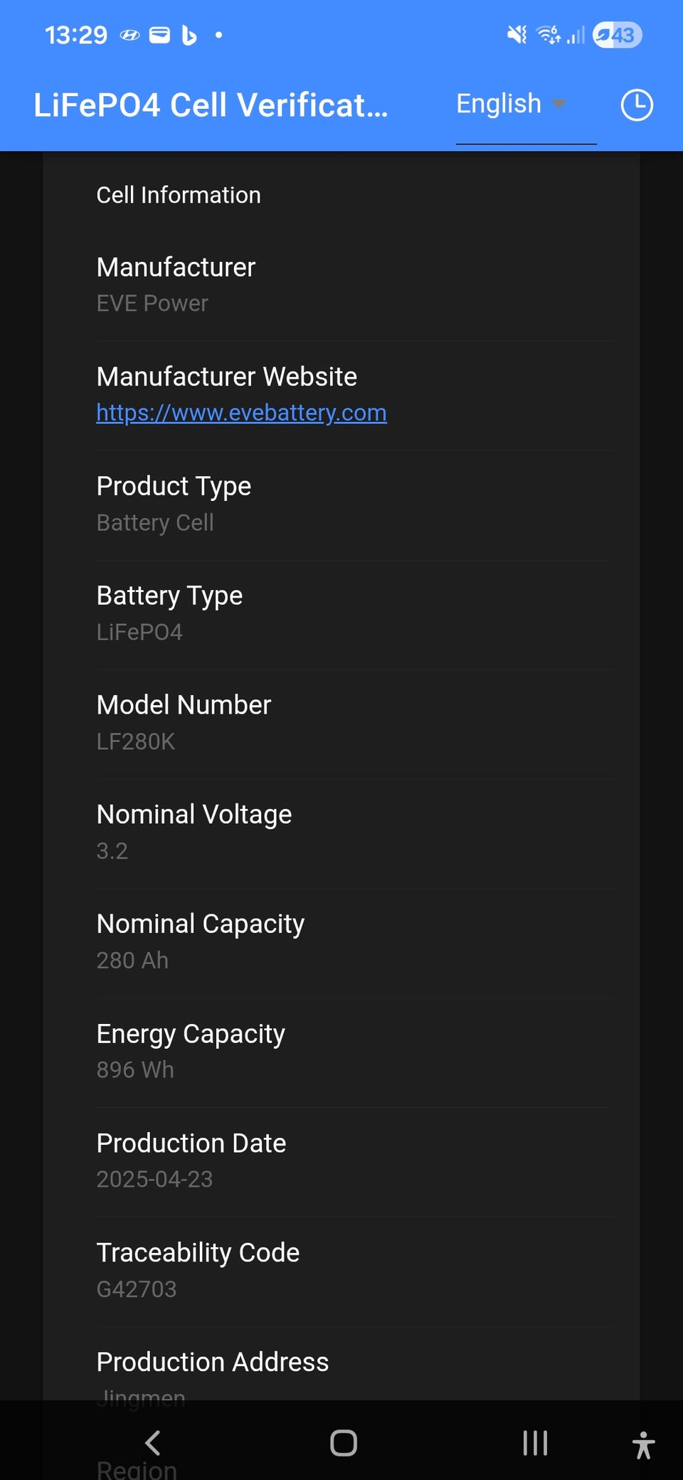Viewport: 683px width, 1480px height.
Task: Tap the Bing notification icon
Action: pos(189,35)
